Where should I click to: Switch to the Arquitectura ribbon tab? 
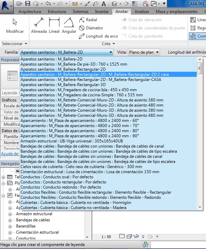[30, 12]
